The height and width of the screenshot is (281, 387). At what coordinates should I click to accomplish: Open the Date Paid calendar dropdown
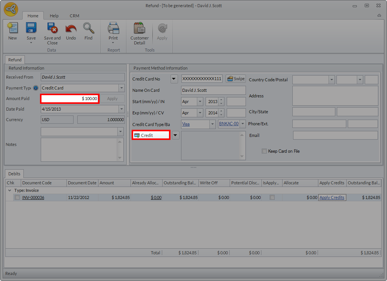(121, 109)
